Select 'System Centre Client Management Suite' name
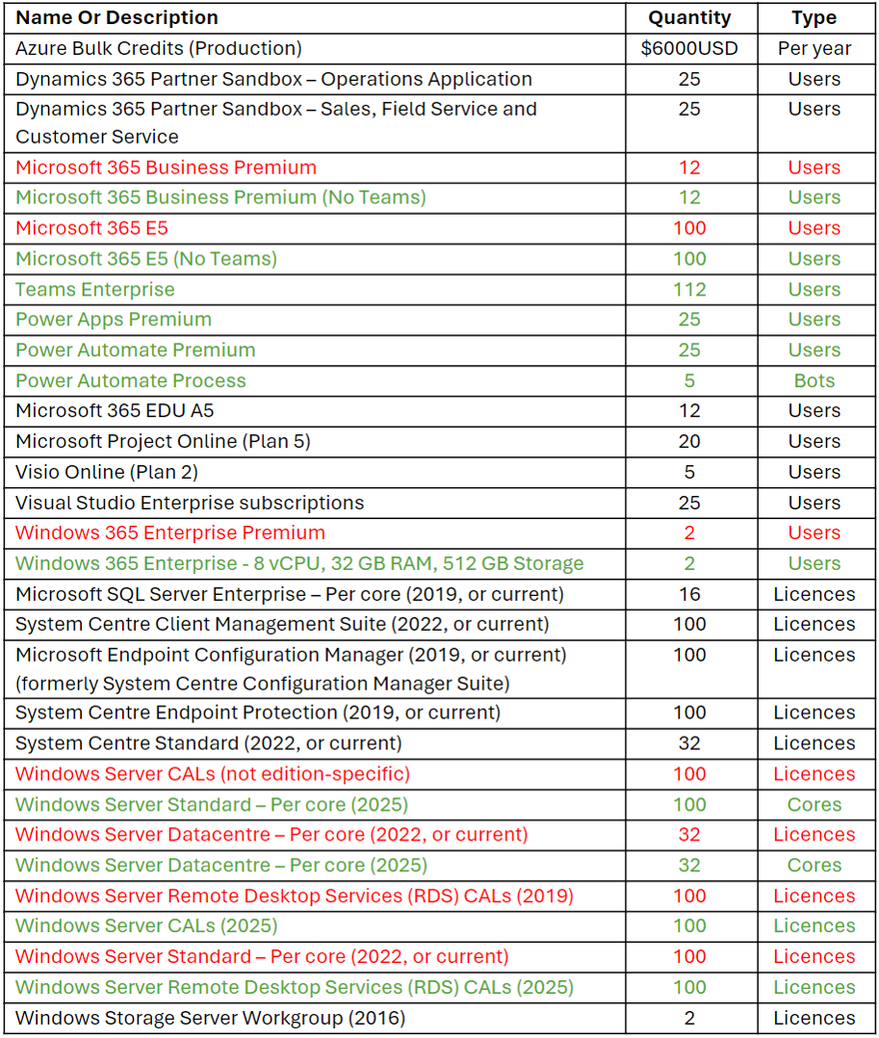The height and width of the screenshot is (1038, 879). [283, 624]
